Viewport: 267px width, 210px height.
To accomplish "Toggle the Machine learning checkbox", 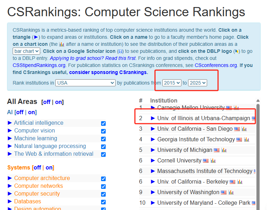I will tap(103, 139).
